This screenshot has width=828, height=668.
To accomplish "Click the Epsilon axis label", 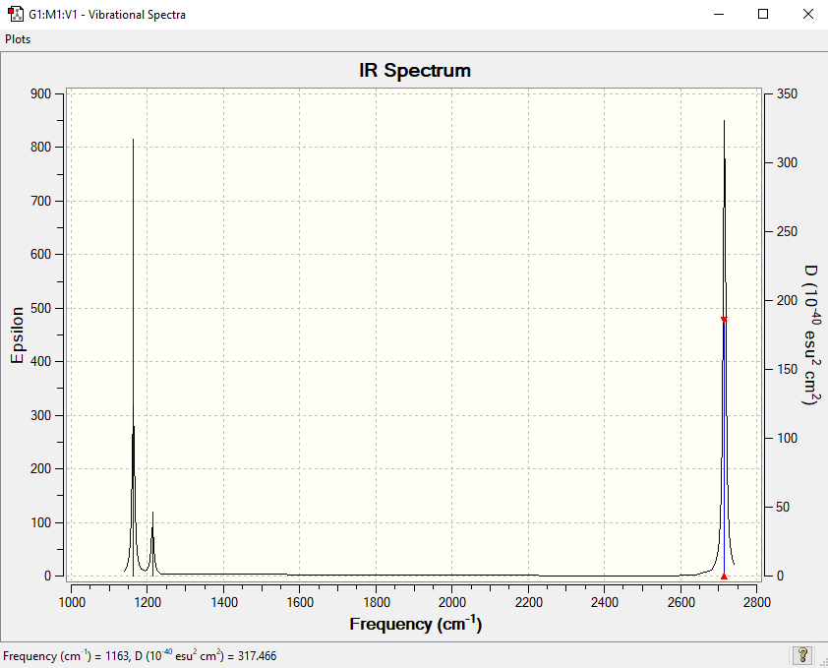I will pyautogui.click(x=17, y=335).
